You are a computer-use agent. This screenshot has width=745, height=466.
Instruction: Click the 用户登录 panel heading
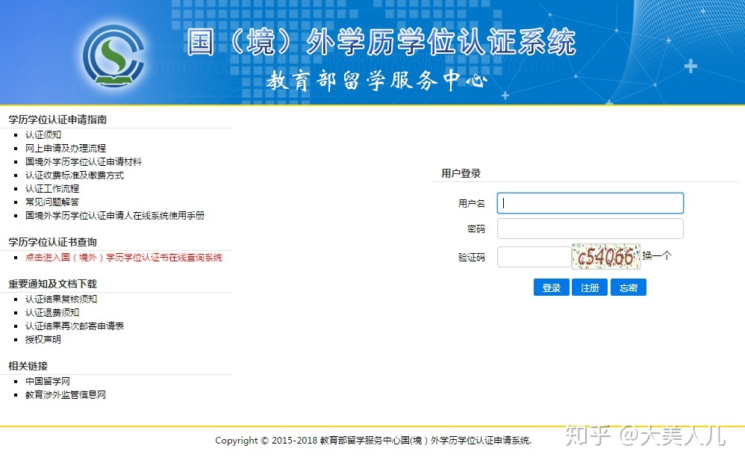point(461,173)
